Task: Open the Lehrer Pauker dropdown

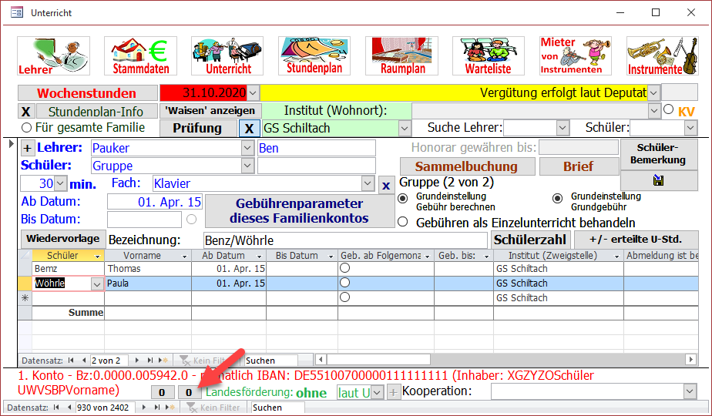Action: (x=247, y=148)
